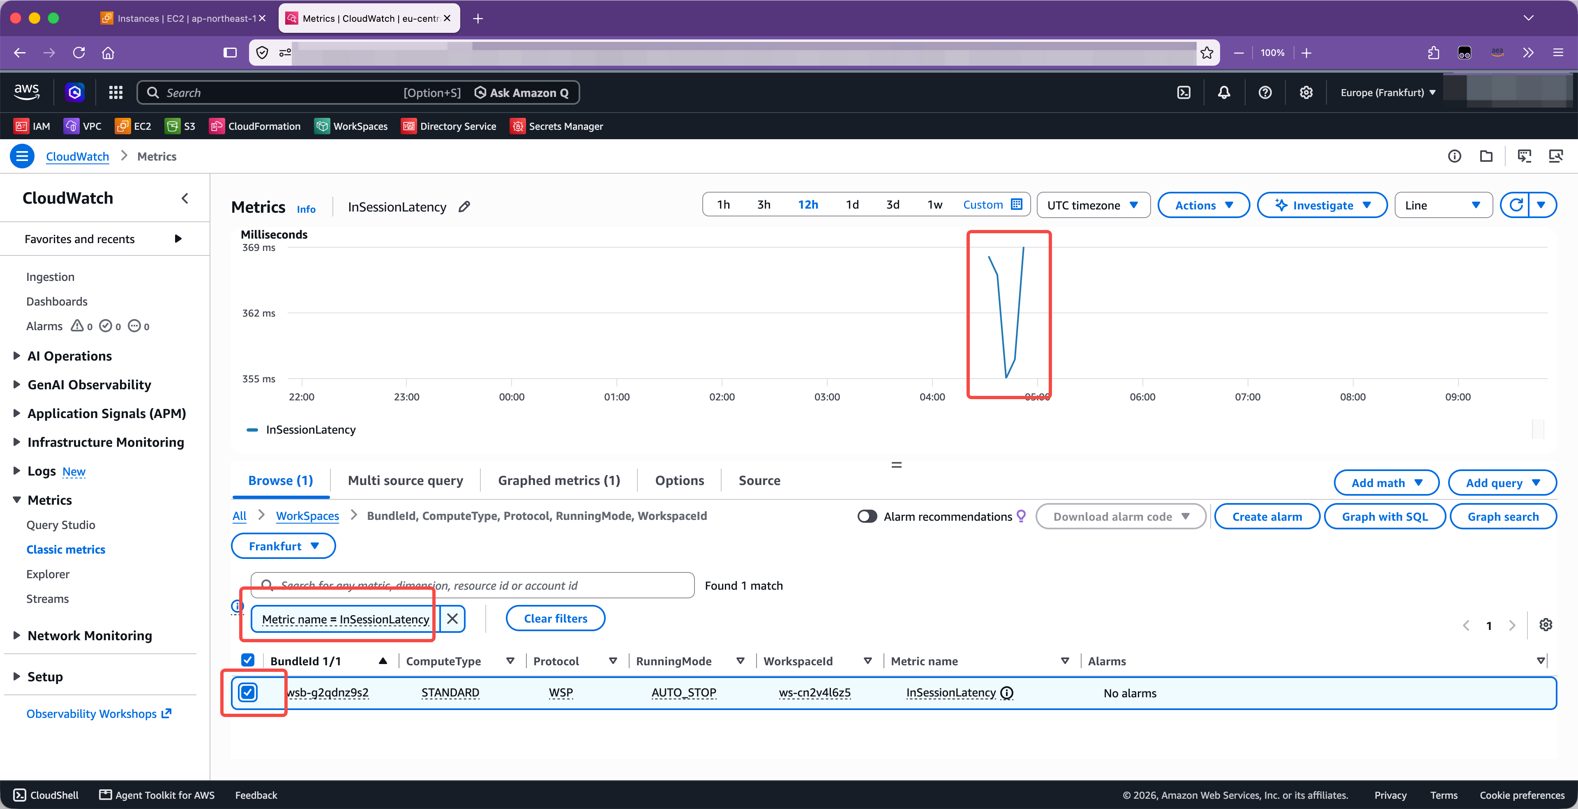Viewport: 1578px width, 809px height.
Task: Click the Graph with SQL button
Action: (x=1384, y=517)
